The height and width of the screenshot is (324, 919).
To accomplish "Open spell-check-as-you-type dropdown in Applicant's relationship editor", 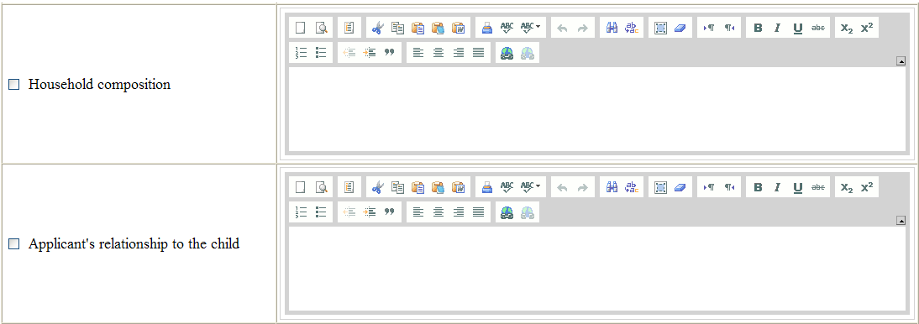I will pyautogui.click(x=530, y=187).
